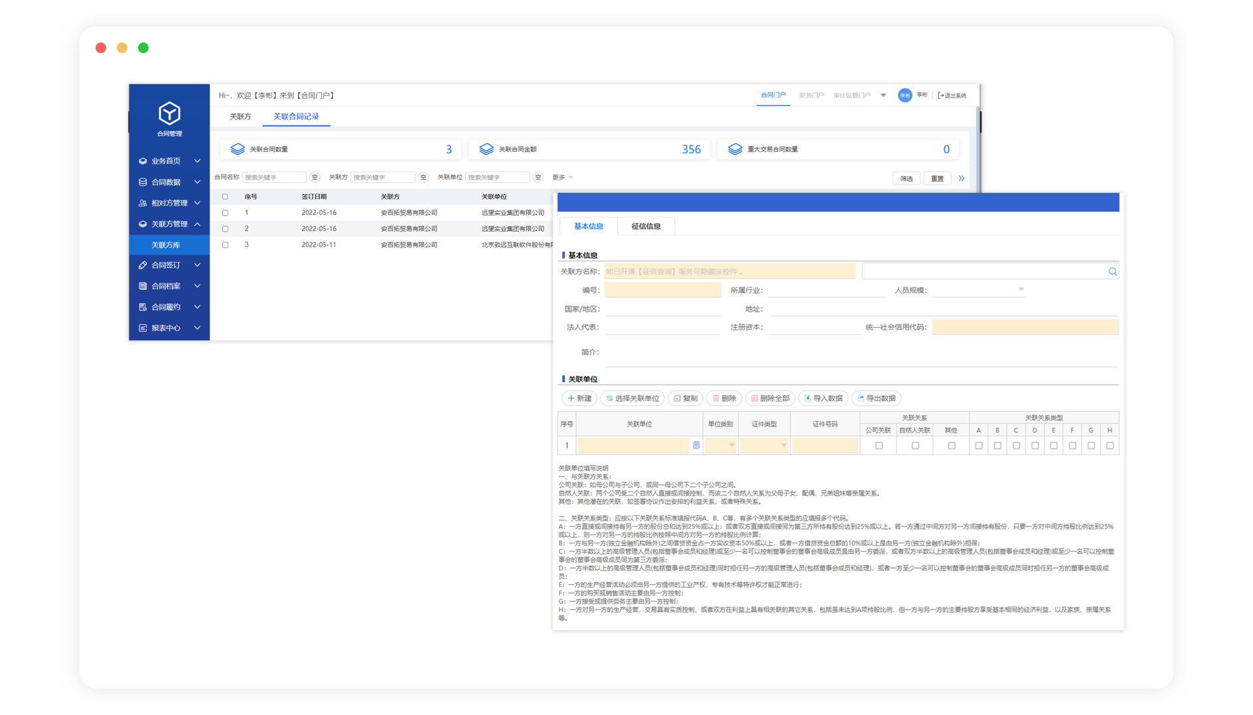Click the 统一社会信用代码 input field

[1025, 327]
